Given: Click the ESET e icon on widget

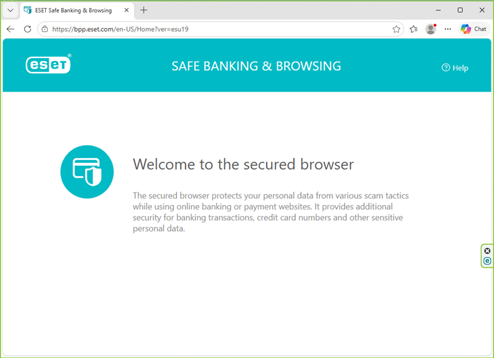Looking at the screenshot, I should 487,261.
